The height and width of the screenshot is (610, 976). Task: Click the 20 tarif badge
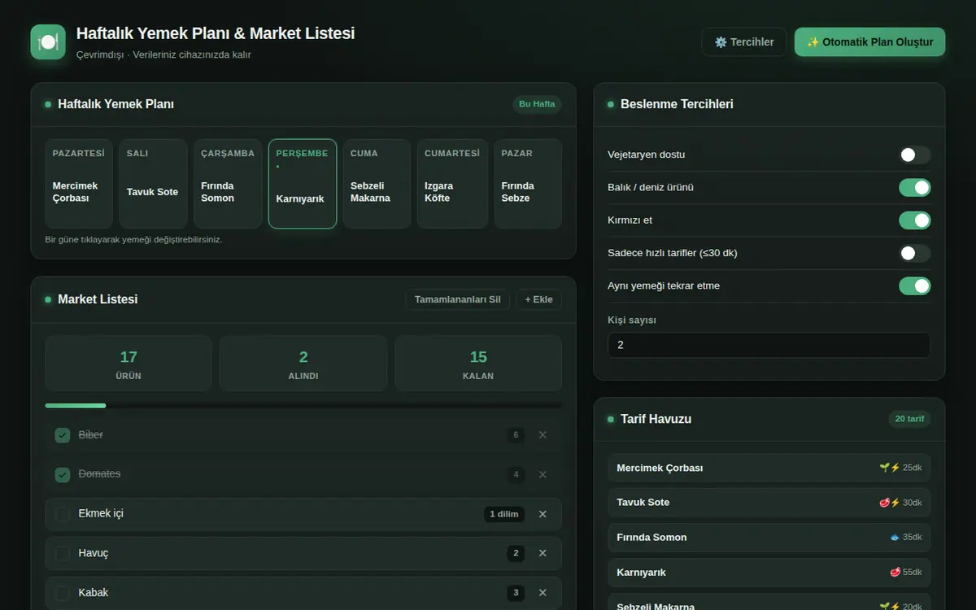[x=909, y=419]
